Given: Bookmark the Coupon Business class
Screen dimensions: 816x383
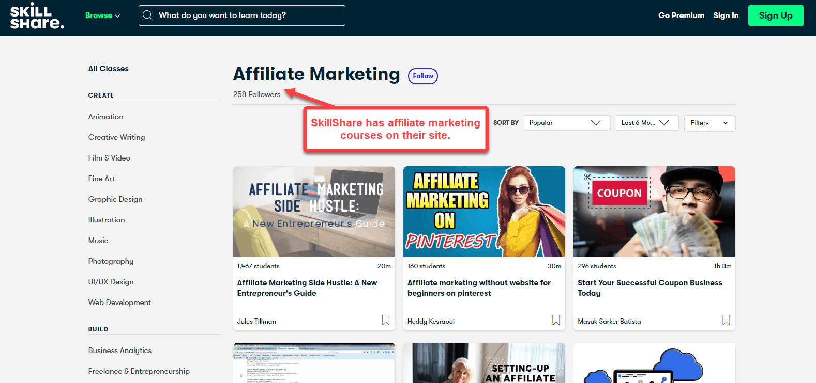Looking at the screenshot, I should coord(726,320).
